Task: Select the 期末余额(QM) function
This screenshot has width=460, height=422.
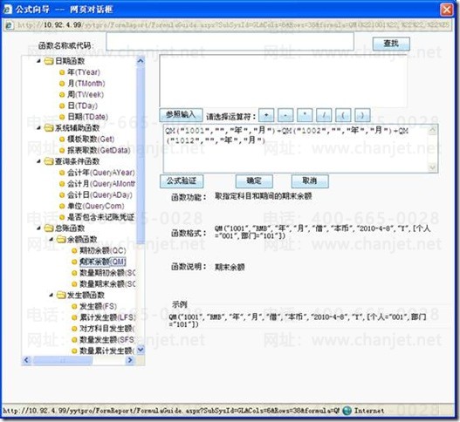Action: (x=103, y=262)
